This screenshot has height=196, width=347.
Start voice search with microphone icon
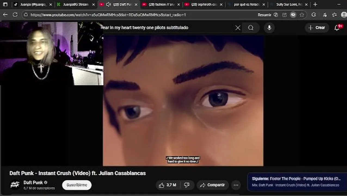pyautogui.click(x=269, y=27)
